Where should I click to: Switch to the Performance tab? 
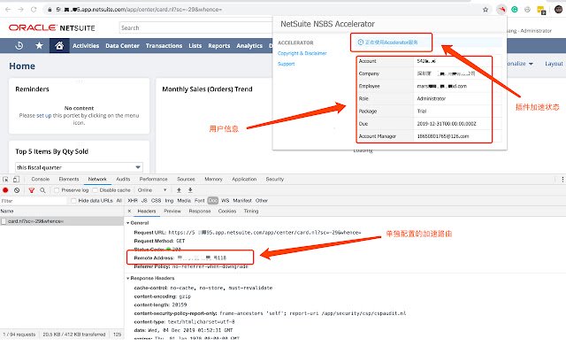coord(153,179)
